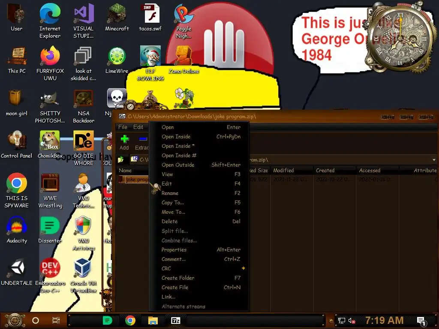Expand the CRC submenu arrow
439x329 pixels.
(x=244, y=268)
